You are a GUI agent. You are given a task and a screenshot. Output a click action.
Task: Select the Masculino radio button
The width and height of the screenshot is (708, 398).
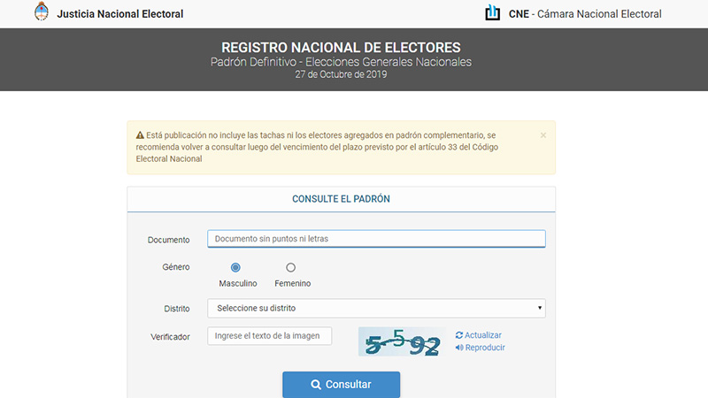click(x=235, y=268)
